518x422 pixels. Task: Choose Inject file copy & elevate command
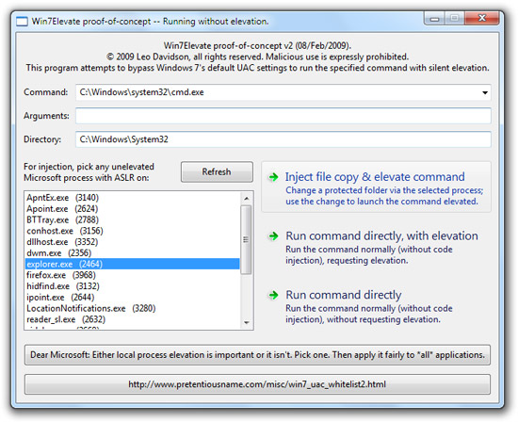(x=376, y=187)
